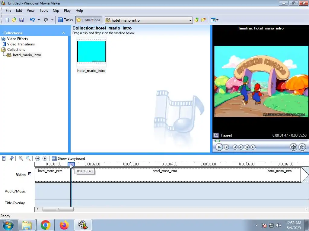
Task: Play the timeline from toolbar
Action: [45, 158]
